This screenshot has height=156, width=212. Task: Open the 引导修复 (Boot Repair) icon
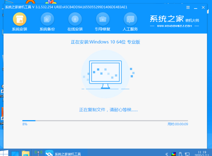click(102, 20)
